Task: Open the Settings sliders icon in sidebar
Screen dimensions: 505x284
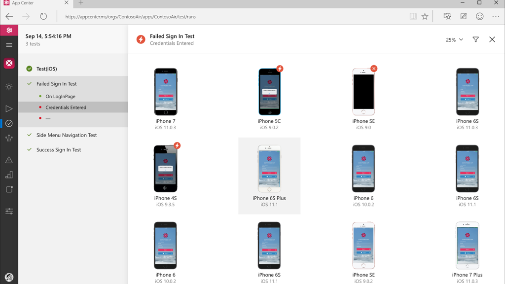Action: tap(9, 211)
